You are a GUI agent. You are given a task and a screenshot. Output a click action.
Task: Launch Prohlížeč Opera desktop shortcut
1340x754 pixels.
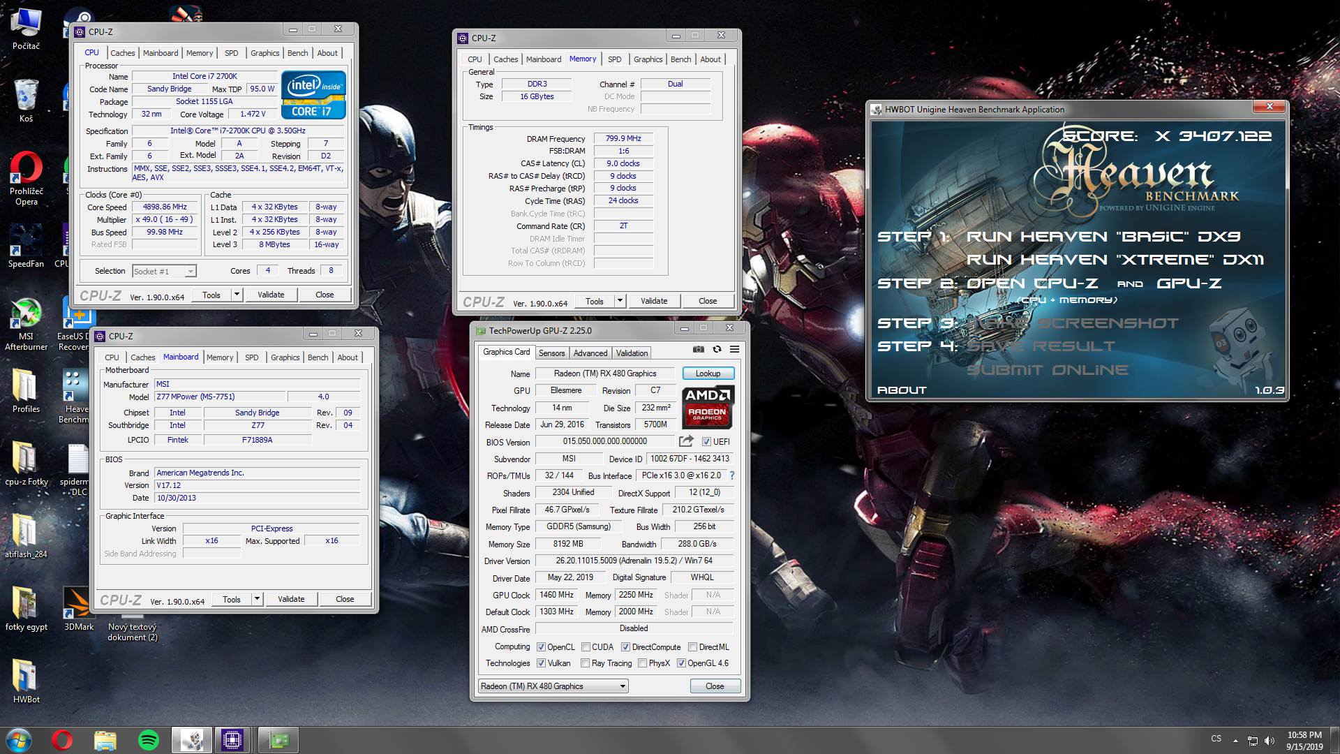coord(26,179)
